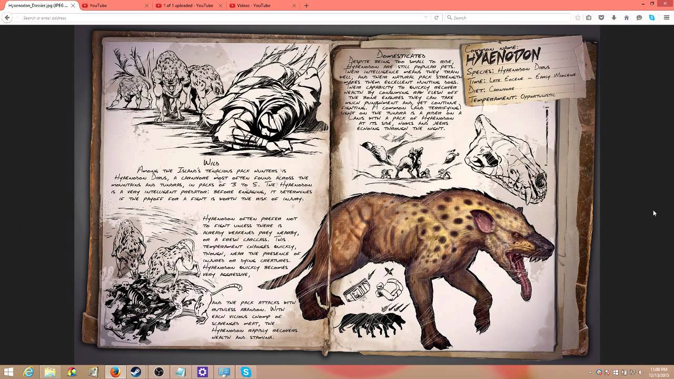Open the taskbar app right of the swirl icon
The height and width of the screenshot is (379, 674).
[93, 372]
